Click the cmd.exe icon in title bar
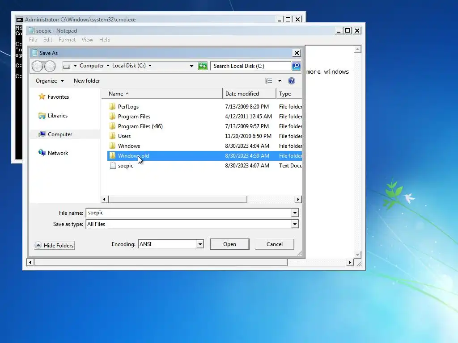The width and height of the screenshot is (458, 343). point(20,20)
